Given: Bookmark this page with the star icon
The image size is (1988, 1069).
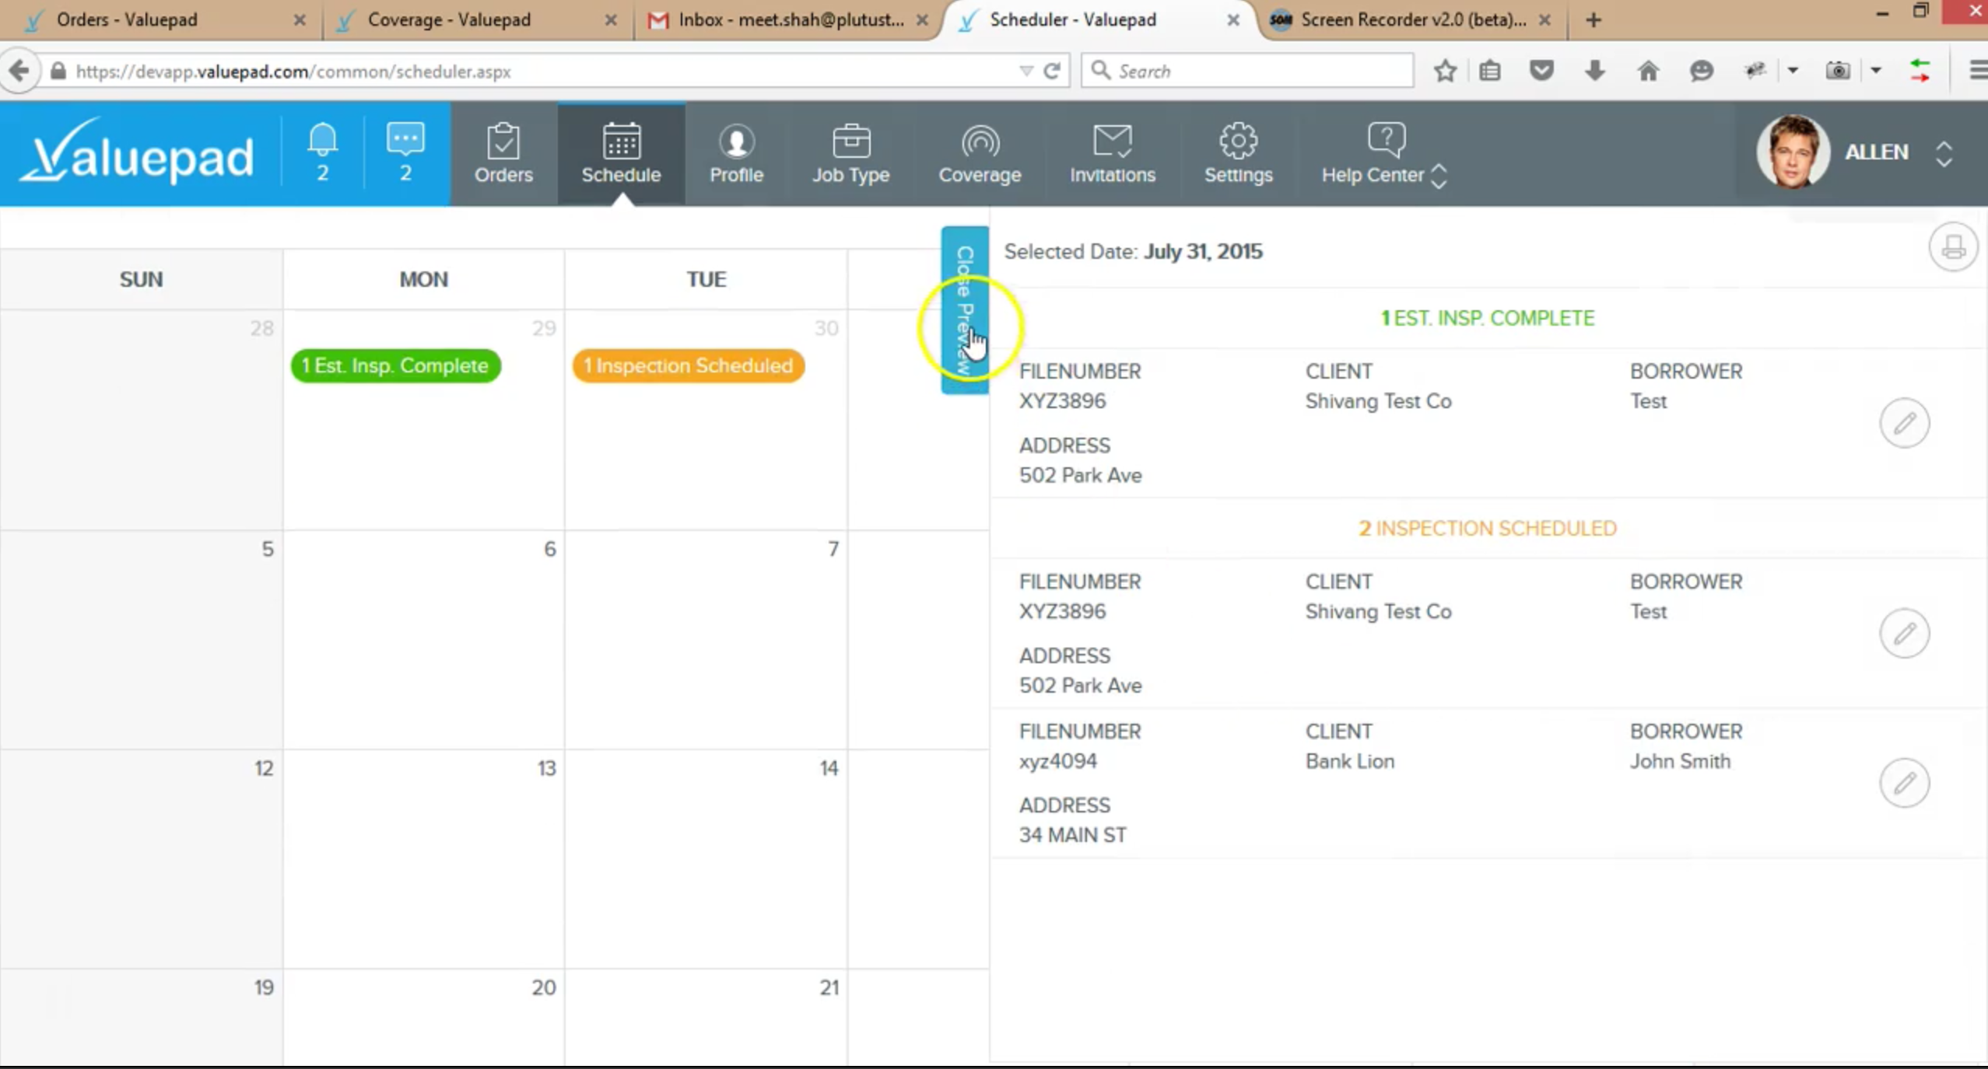Looking at the screenshot, I should tap(1445, 72).
